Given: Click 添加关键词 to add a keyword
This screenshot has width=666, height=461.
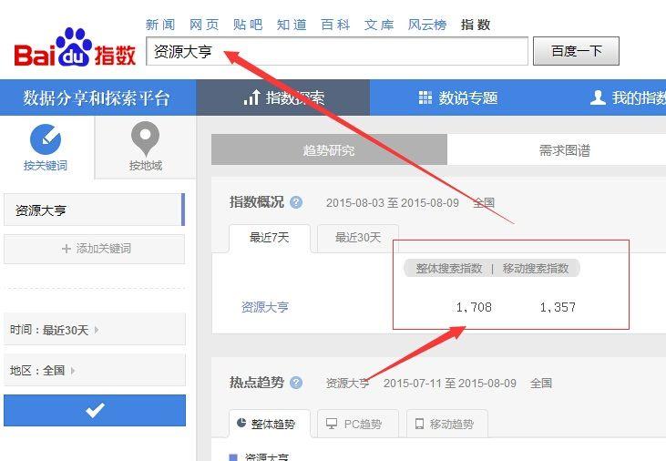Looking at the screenshot, I should point(94,249).
